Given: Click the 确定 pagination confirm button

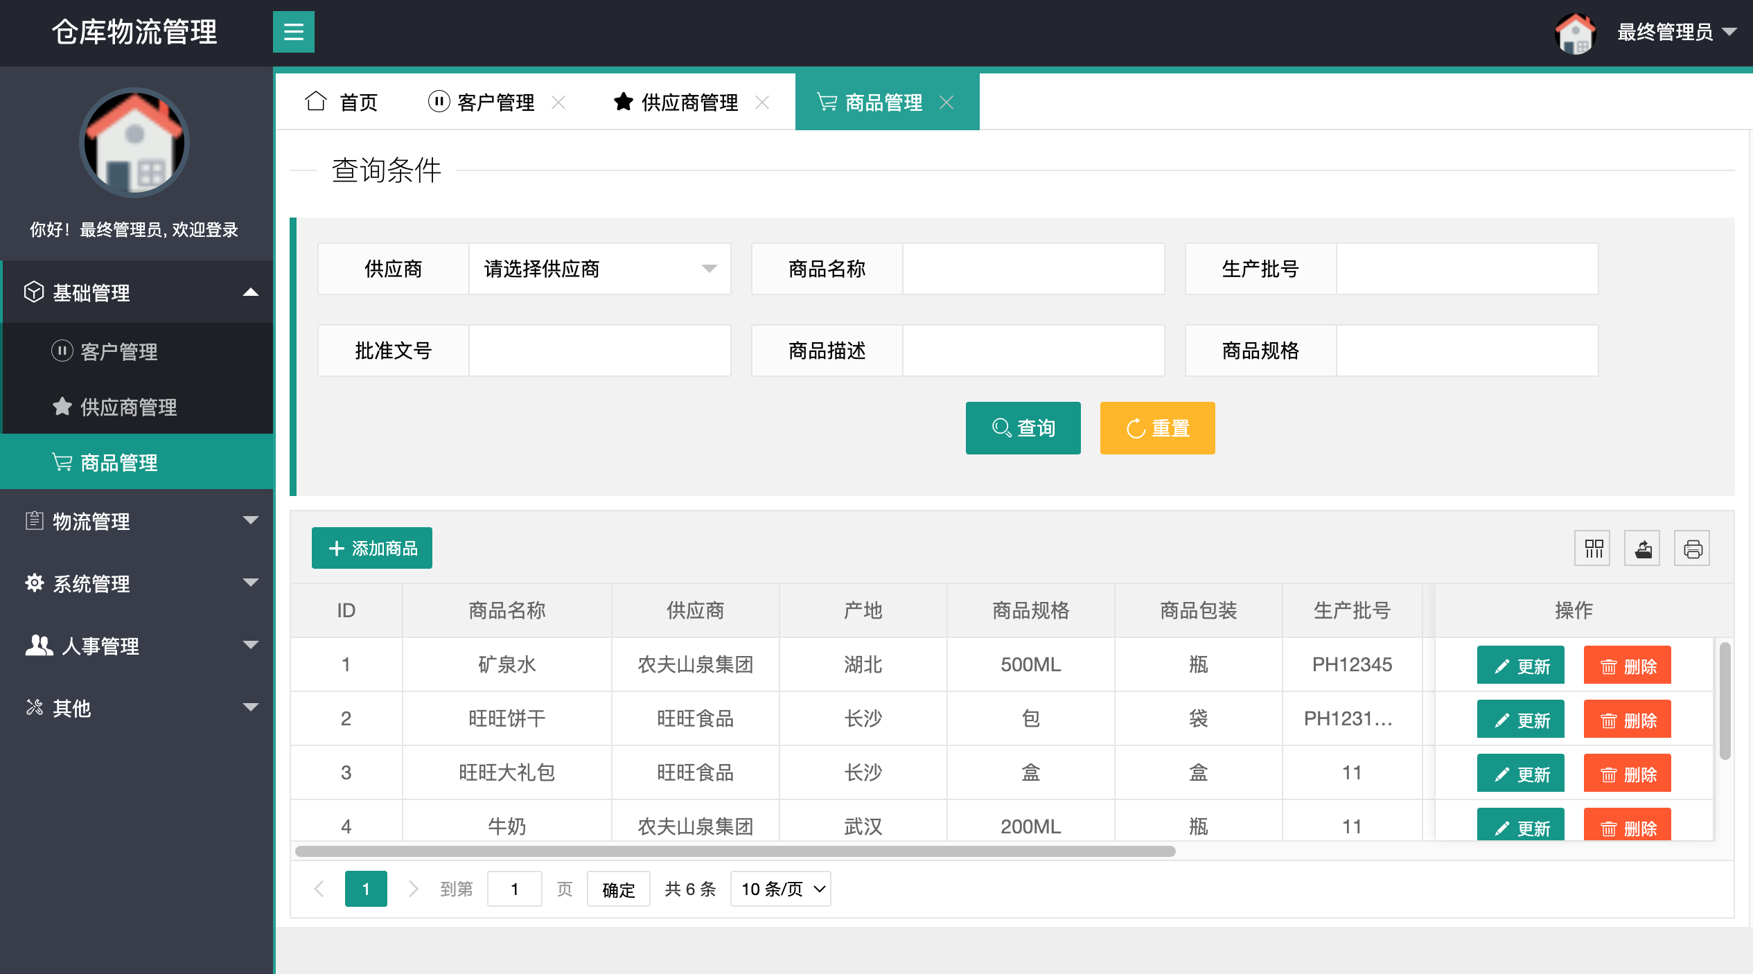Looking at the screenshot, I should click(618, 889).
